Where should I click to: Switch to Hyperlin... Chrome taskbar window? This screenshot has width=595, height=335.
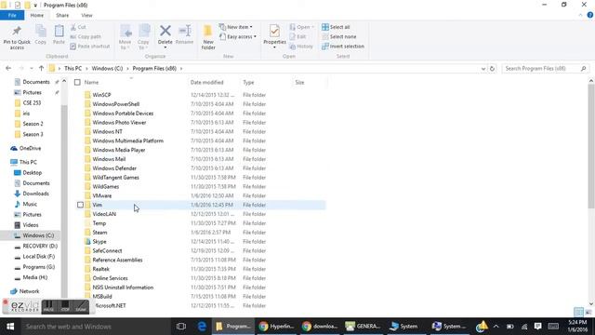[x=276, y=327]
